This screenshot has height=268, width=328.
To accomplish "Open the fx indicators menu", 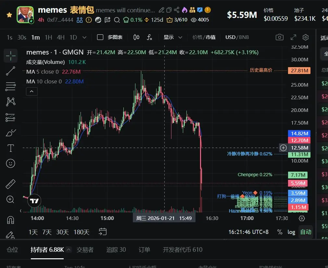I will tap(149, 37).
